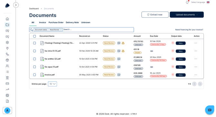Click the Need Review status of Invoice.pdf
Screen dimensions: 216x117
(109, 75)
